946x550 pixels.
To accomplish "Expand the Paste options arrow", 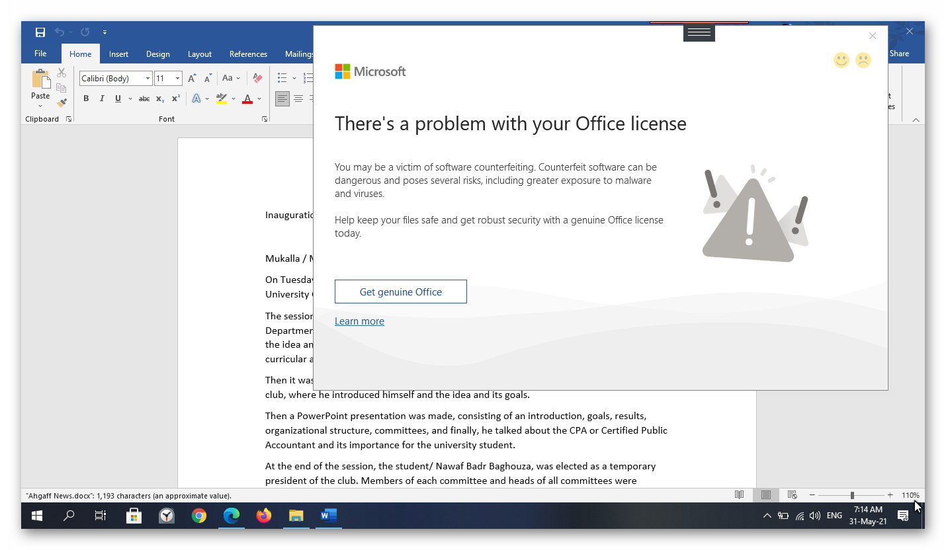I will point(40,106).
